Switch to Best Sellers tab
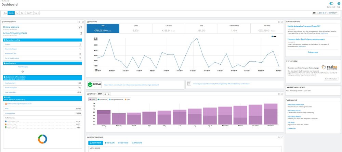This screenshot has width=342, height=152. coord(110,142)
